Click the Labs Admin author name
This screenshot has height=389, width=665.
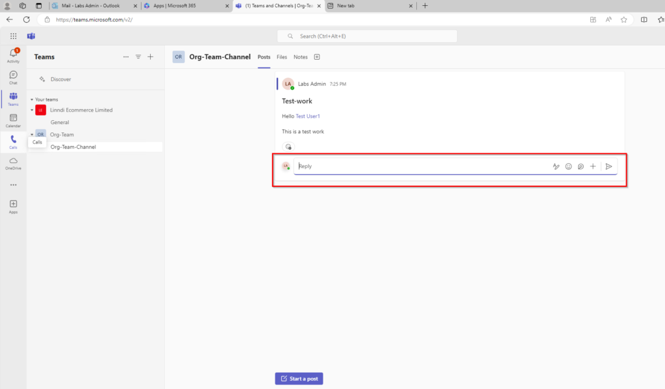tap(312, 84)
